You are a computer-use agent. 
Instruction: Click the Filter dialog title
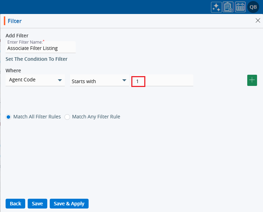pyautogui.click(x=15, y=21)
